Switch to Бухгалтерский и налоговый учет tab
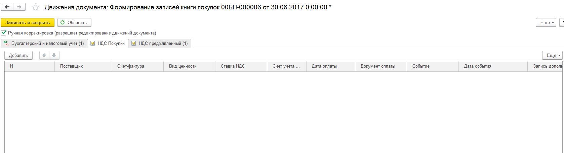 tap(47, 44)
